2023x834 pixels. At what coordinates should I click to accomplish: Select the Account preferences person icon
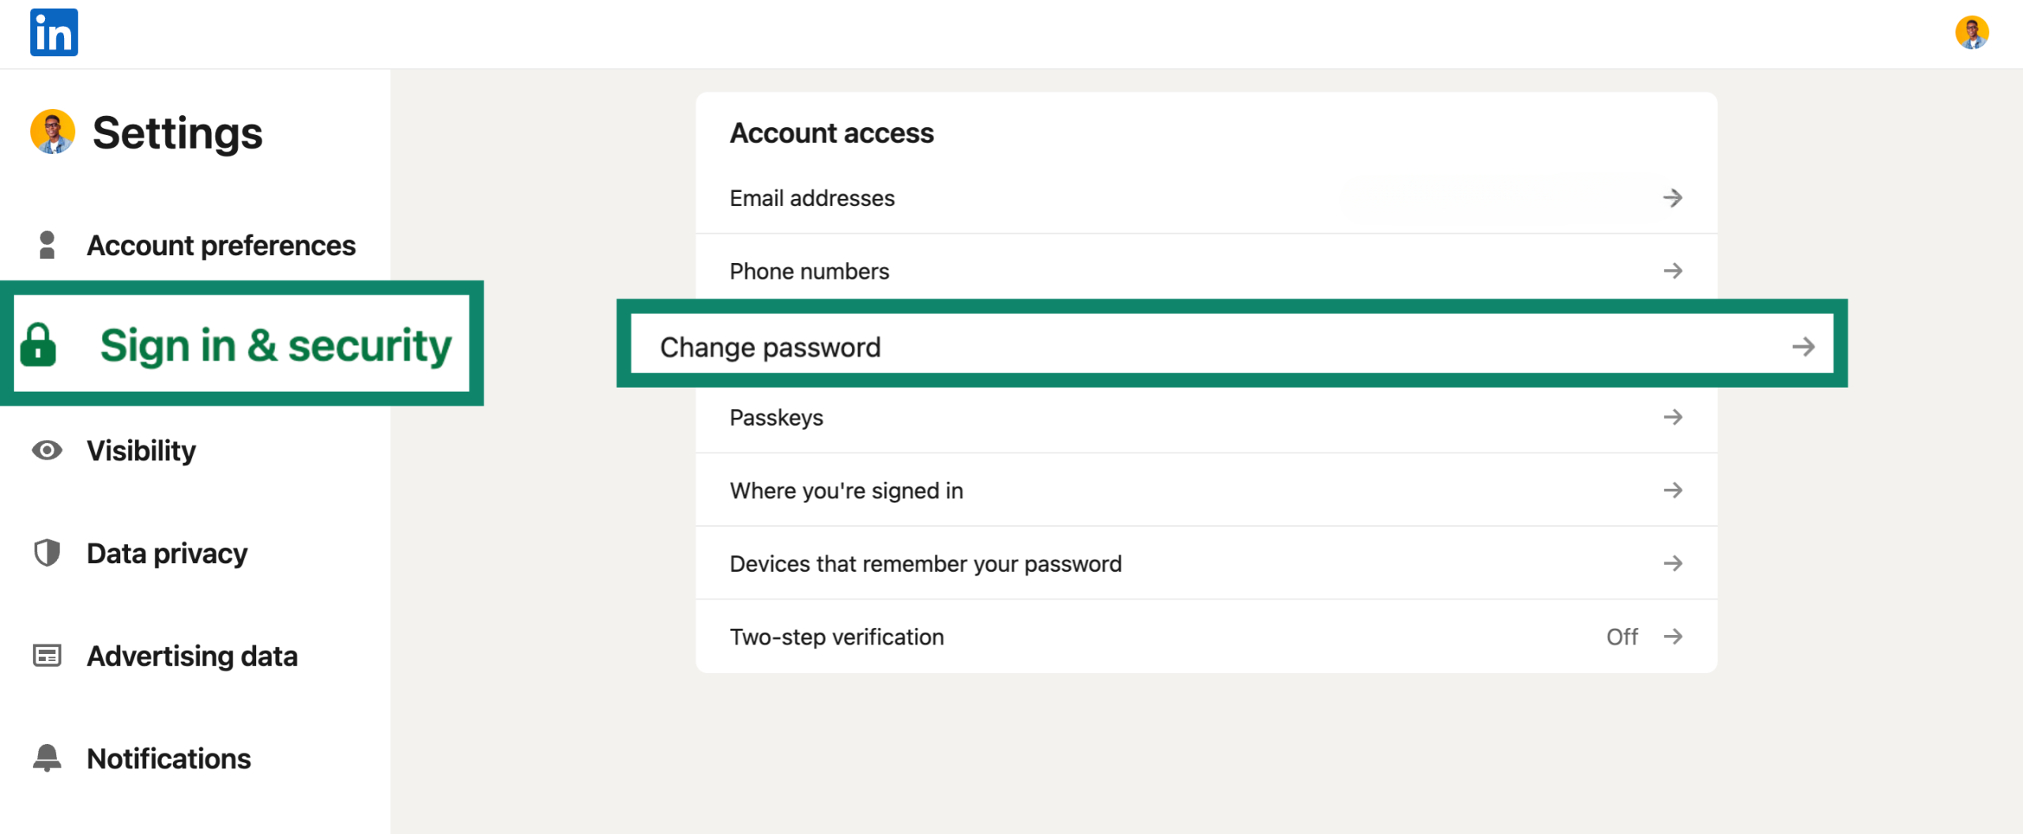pos(47,245)
